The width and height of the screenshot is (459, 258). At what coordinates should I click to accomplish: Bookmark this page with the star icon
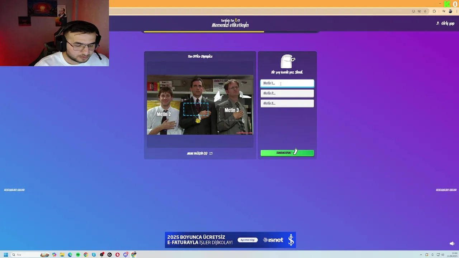(425, 11)
